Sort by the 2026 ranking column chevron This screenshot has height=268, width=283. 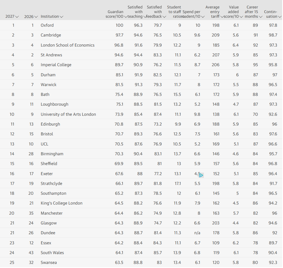36,17
